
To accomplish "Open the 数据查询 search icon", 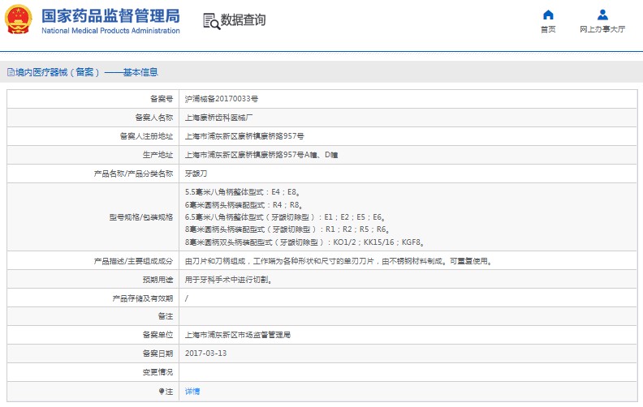I will 211,21.
